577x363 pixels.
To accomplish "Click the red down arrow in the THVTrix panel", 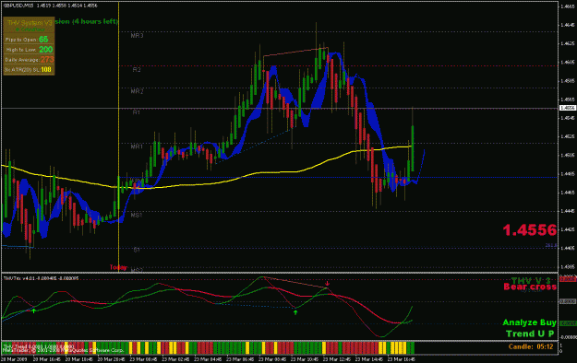I will point(327,283).
